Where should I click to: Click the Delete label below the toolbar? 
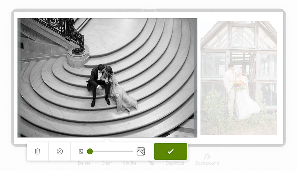84,163
